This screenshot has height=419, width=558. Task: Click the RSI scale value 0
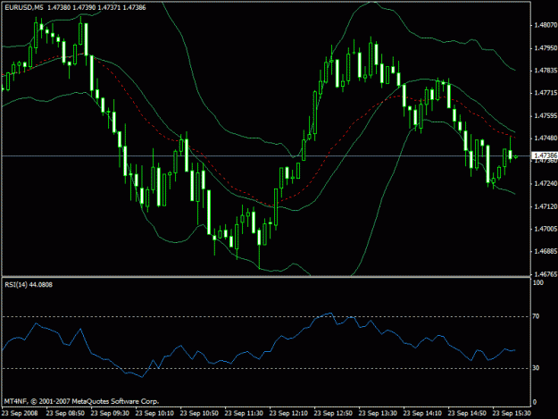[x=534, y=402]
